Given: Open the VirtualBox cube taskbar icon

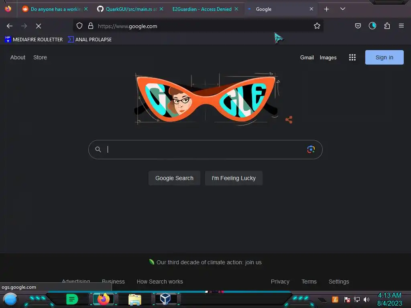Looking at the screenshot, I should [x=165, y=299].
